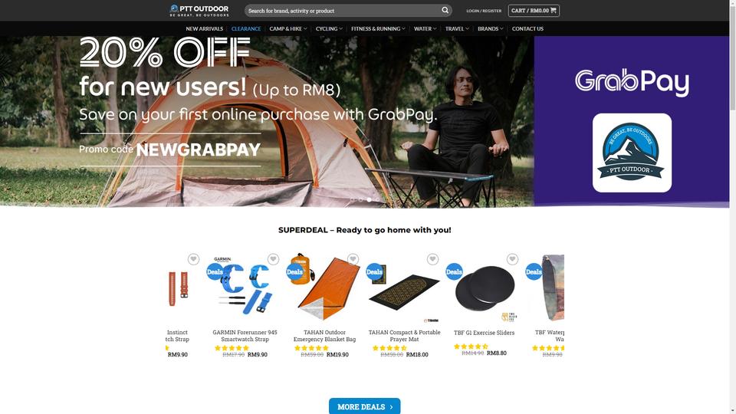
Task: Click the shopping cart icon
Action: (x=554, y=10)
